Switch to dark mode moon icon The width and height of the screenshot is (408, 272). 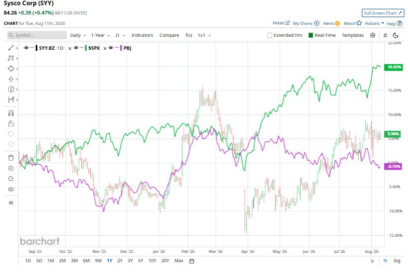coord(396,35)
